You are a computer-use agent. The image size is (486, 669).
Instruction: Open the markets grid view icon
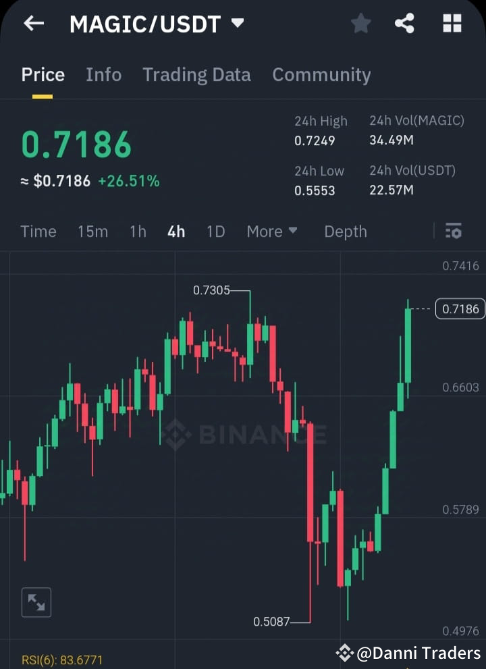pos(451,24)
